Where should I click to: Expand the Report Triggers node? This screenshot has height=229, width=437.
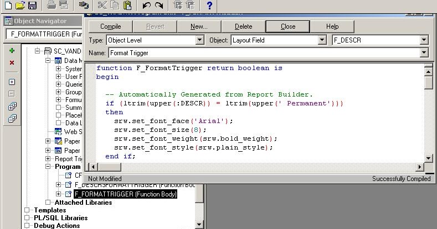click(48, 158)
